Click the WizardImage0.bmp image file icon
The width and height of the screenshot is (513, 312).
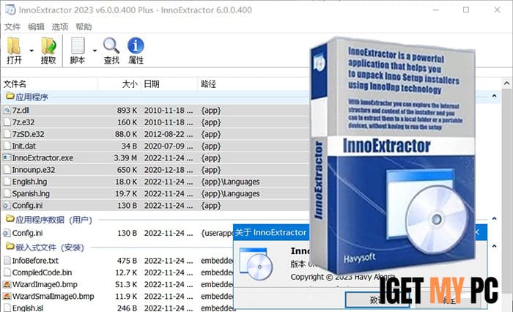pyautogui.click(x=7, y=284)
